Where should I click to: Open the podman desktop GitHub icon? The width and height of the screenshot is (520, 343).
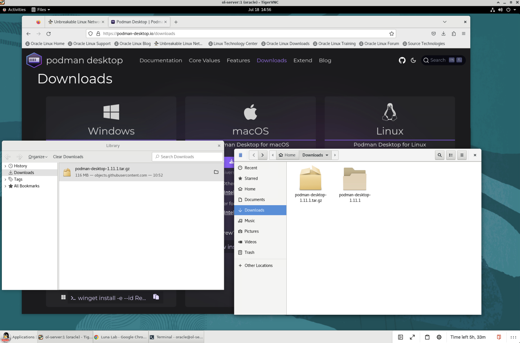(402, 60)
